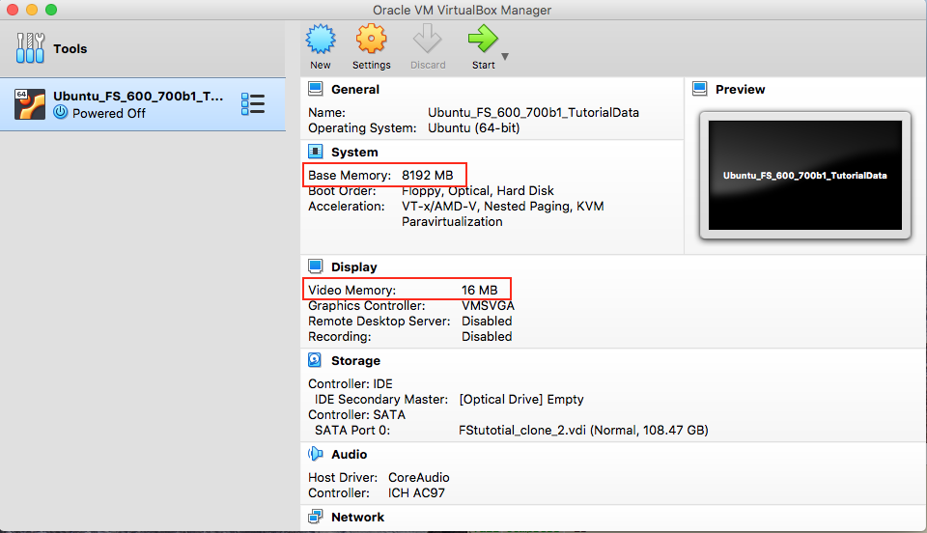The image size is (927, 533).
Task: Select the Ubuntu_FS_600_700b1 virtual machine
Action: (137, 97)
